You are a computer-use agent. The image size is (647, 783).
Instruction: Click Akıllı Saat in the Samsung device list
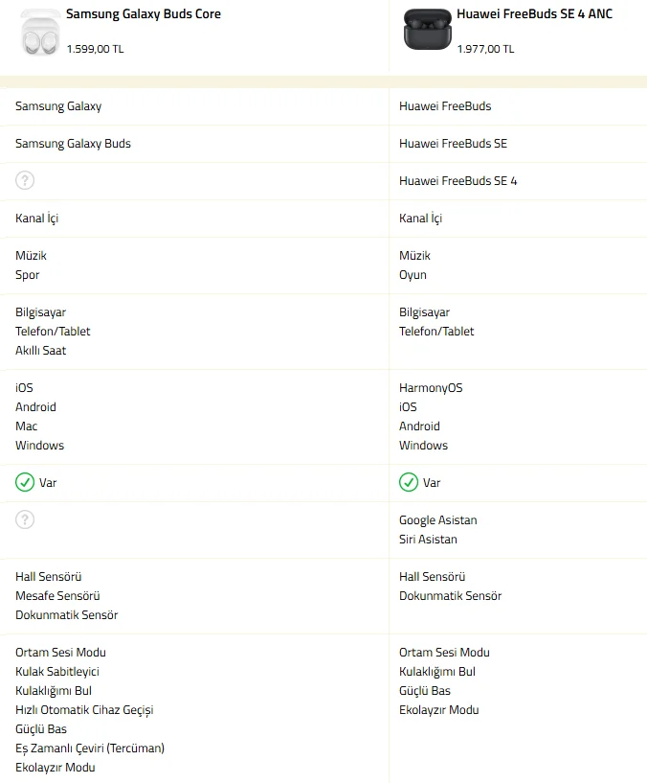[41, 351]
